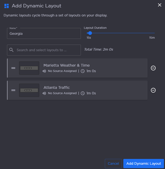
Task: Remove Atlanta Traffic layout
Action: (153, 90)
